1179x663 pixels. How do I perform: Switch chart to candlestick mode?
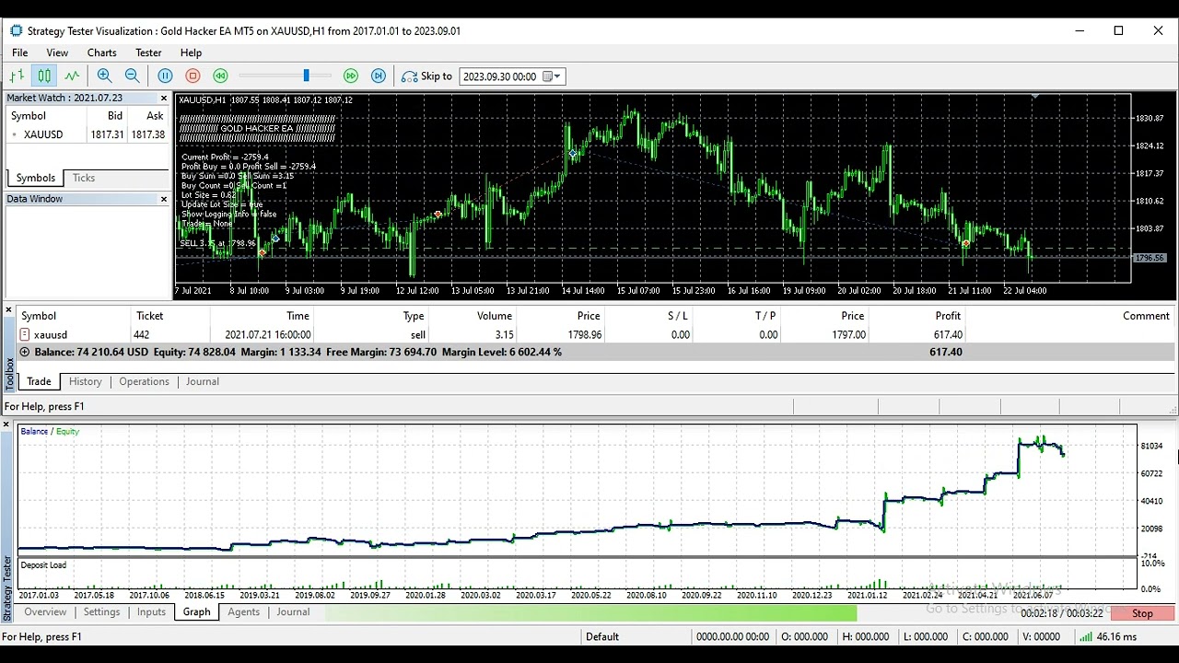44,76
